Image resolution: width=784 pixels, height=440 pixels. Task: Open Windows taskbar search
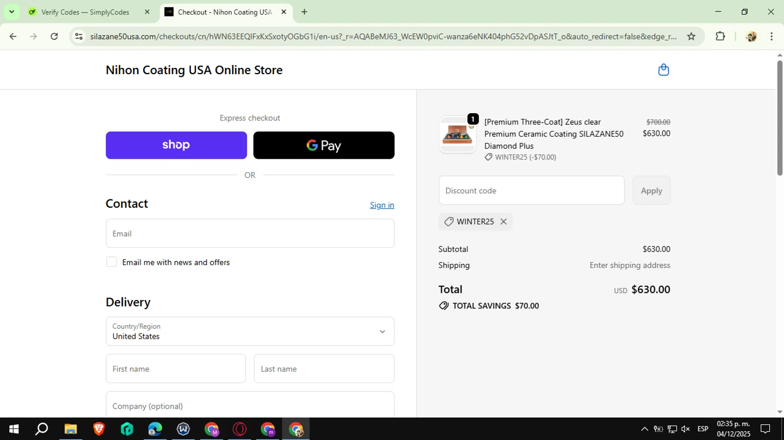click(x=42, y=429)
